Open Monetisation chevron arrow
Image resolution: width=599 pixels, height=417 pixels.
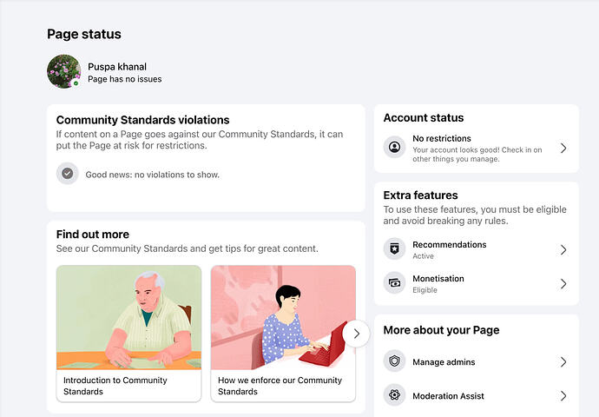point(563,283)
